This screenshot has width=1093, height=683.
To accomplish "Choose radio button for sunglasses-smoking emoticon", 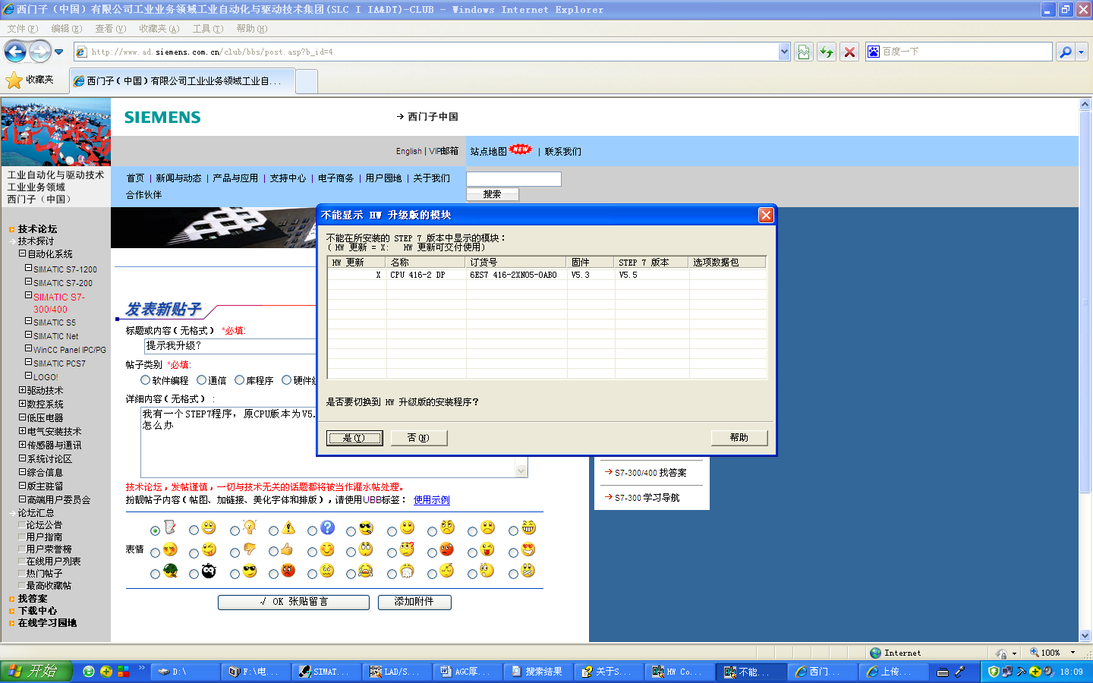I will click(x=351, y=530).
